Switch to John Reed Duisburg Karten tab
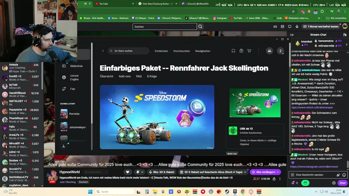This screenshot has width=349, height=196. click(x=157, y=4)
